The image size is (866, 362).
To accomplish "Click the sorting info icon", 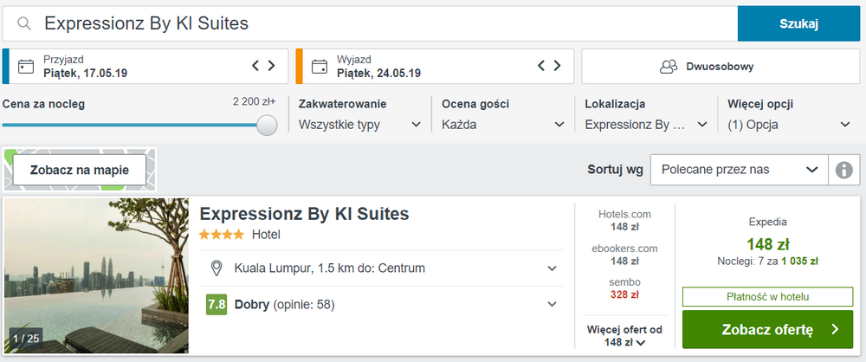I will click(843, 170).
